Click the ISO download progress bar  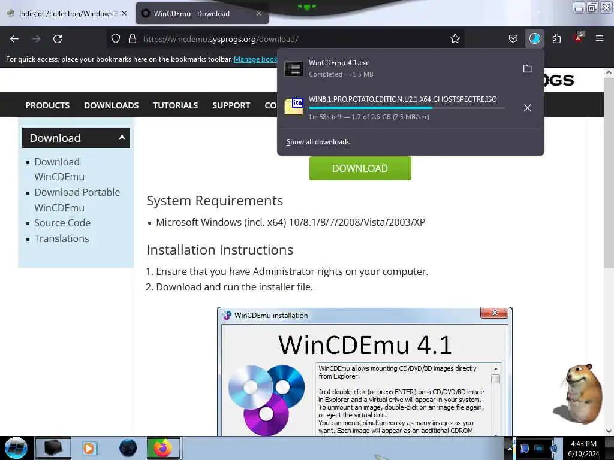pyautogui.click(x=407, y=108)
